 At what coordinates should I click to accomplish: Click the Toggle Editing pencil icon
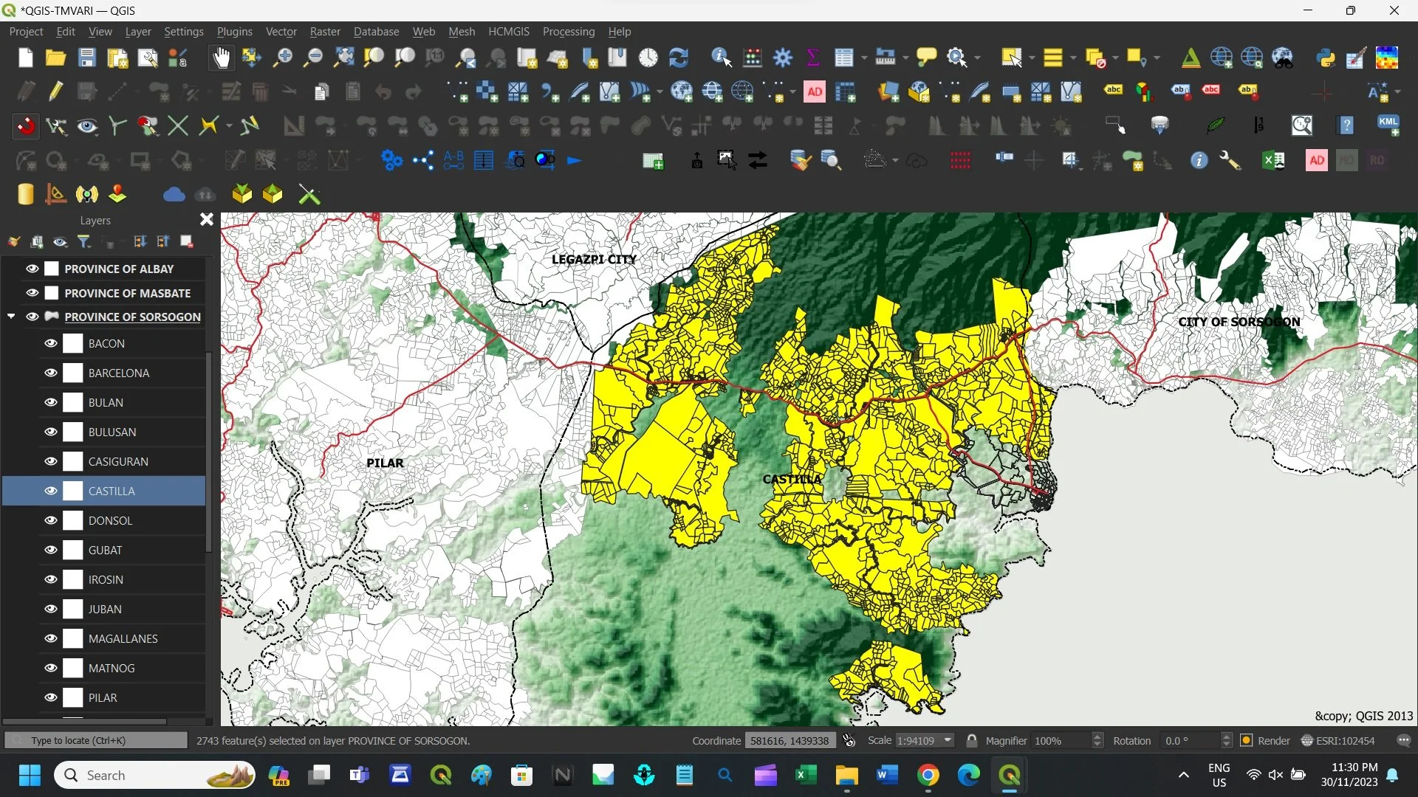55,92
